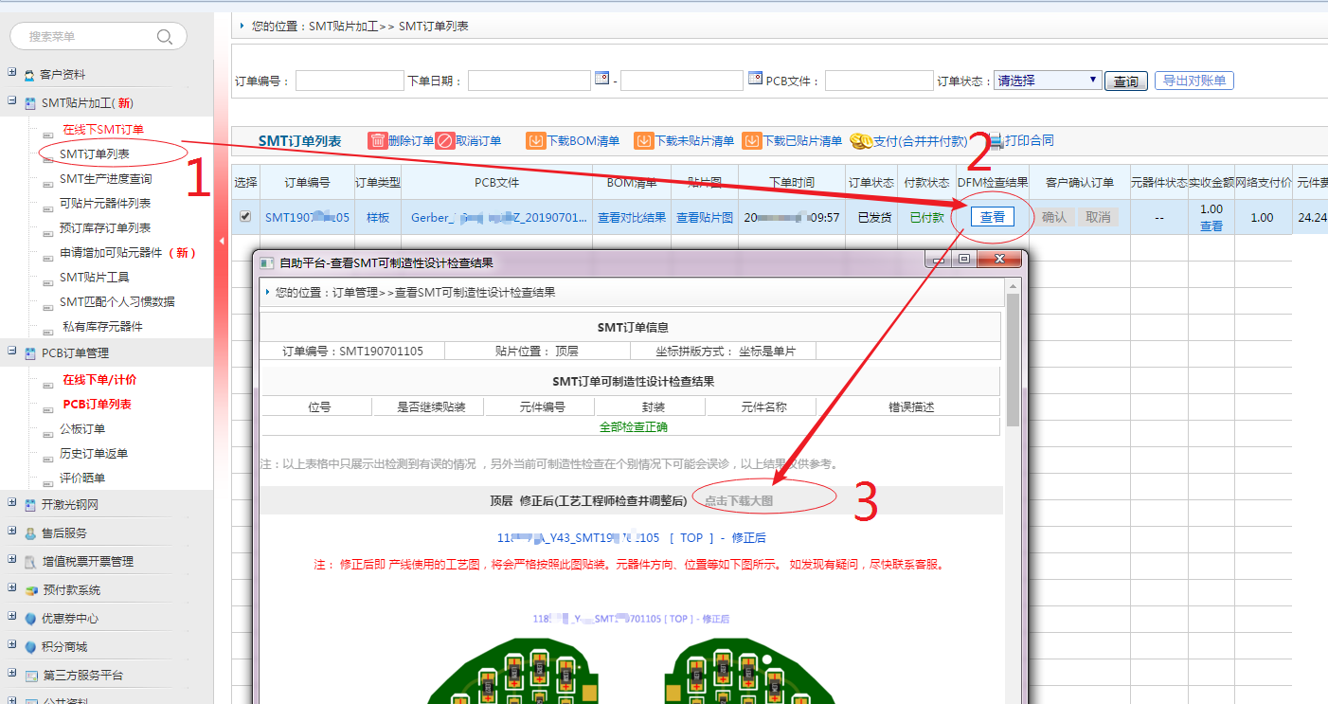Click 查看 button under DFM检查结果

[x=993, y=217]
